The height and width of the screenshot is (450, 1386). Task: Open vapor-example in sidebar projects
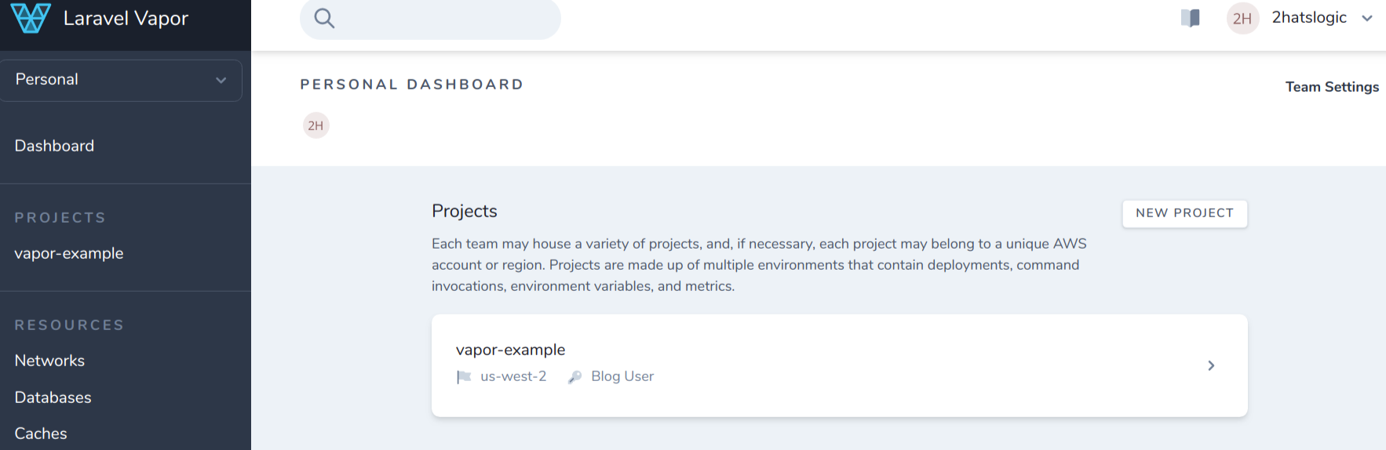point(69,253)
